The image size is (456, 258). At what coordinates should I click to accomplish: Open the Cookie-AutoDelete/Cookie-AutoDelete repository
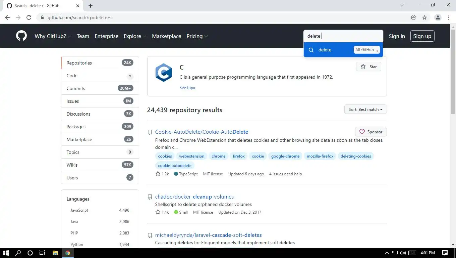point(202,132)
